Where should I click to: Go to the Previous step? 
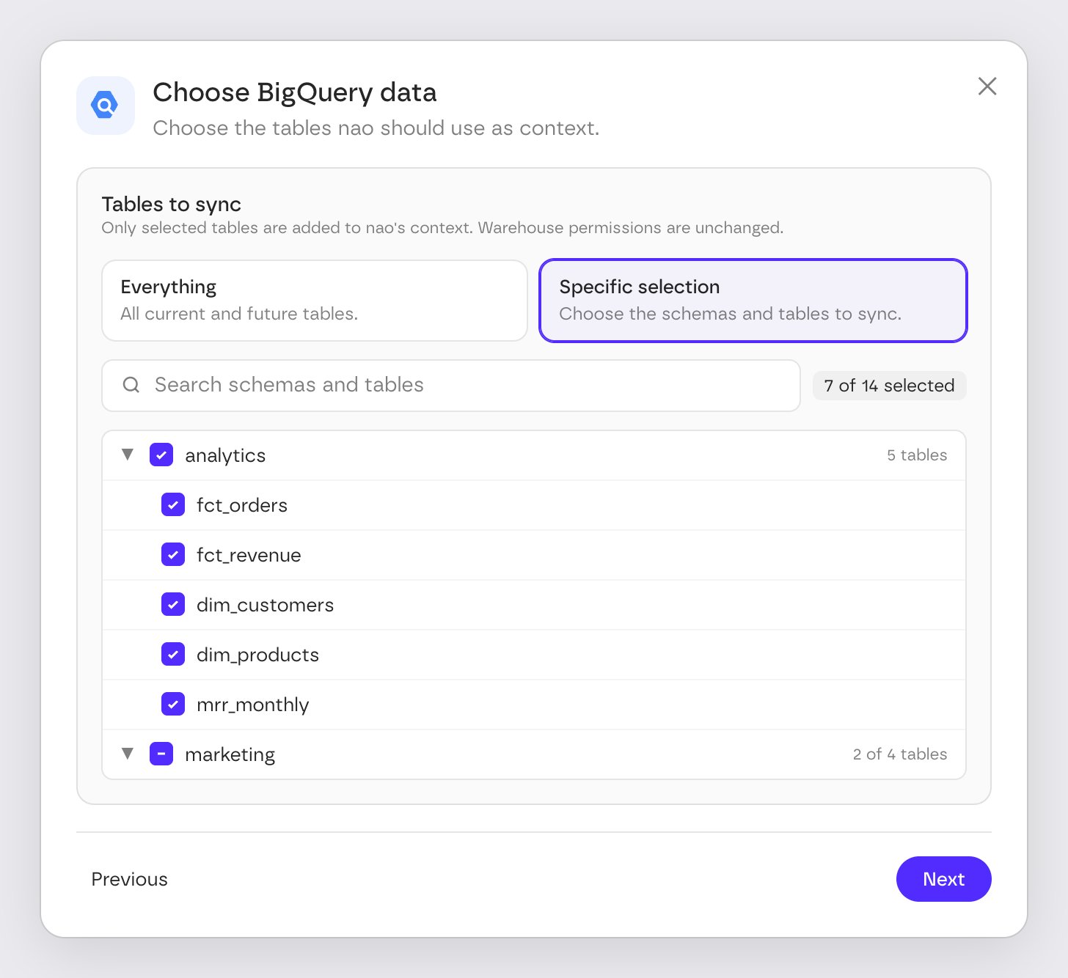130,879
